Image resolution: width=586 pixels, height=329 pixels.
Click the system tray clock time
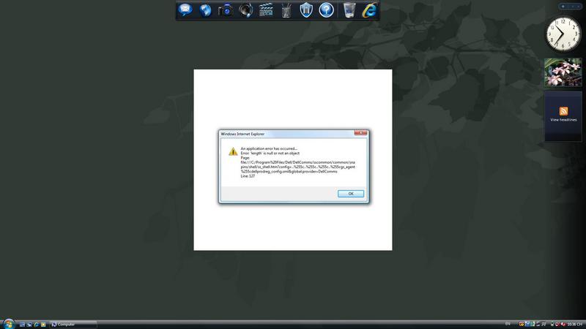click(575, 324)
